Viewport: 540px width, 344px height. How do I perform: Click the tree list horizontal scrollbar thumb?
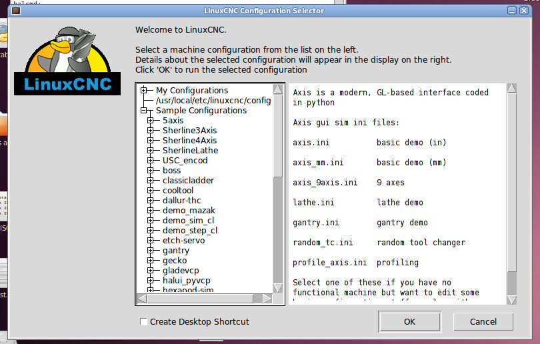201,299
